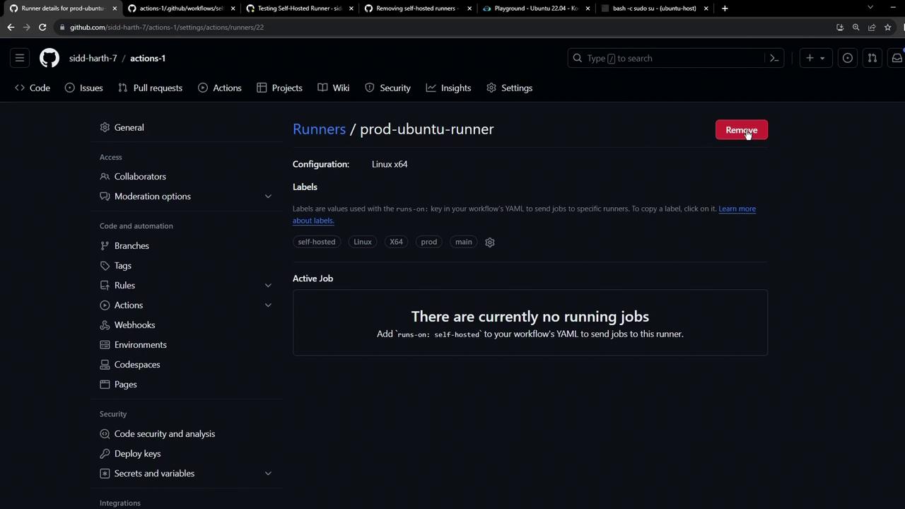
Task: Switch to the Issues repository tab
Action: pyautogui.click(x=83, y=88)
